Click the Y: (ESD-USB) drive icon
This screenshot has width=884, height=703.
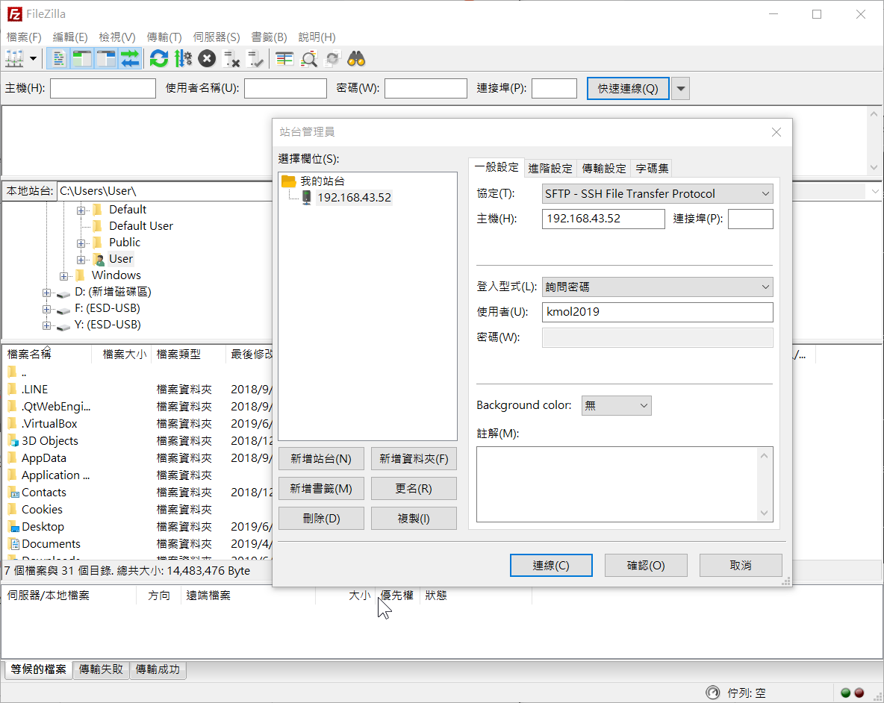pyautogui.click(x=63, y=325)
